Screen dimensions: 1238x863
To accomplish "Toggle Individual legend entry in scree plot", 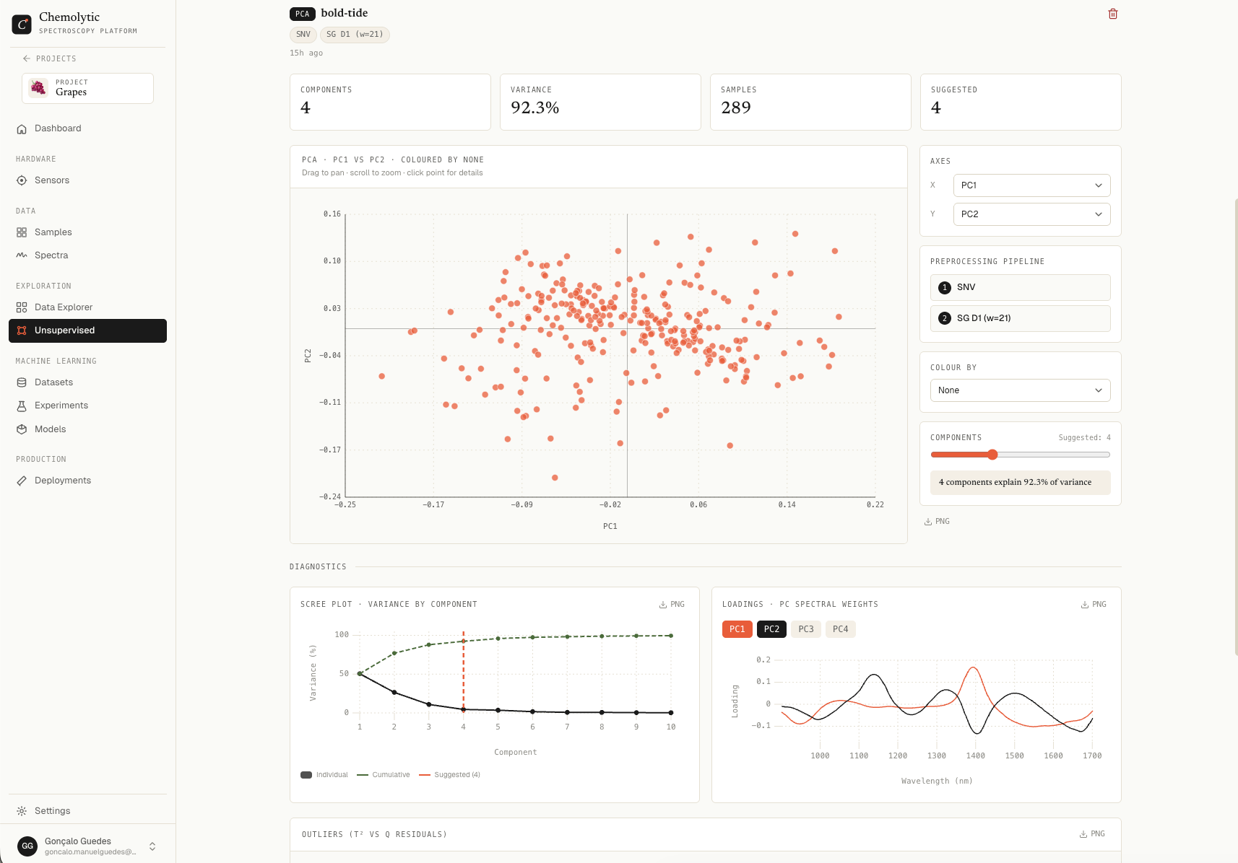I will coord(324,775).
